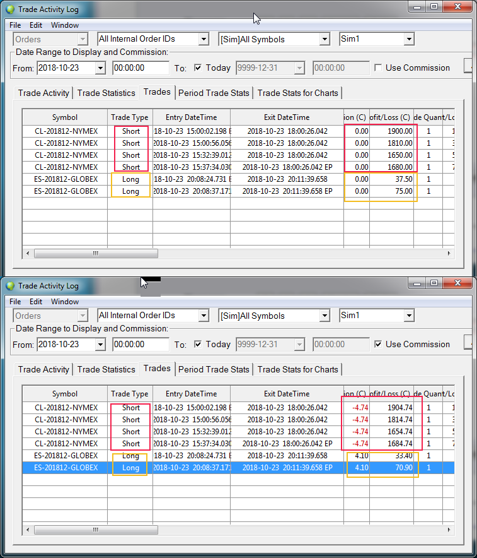The image size is (477, 558).
Task: Open Period Trade Stats tab in upper window
Action: point(214,93)
